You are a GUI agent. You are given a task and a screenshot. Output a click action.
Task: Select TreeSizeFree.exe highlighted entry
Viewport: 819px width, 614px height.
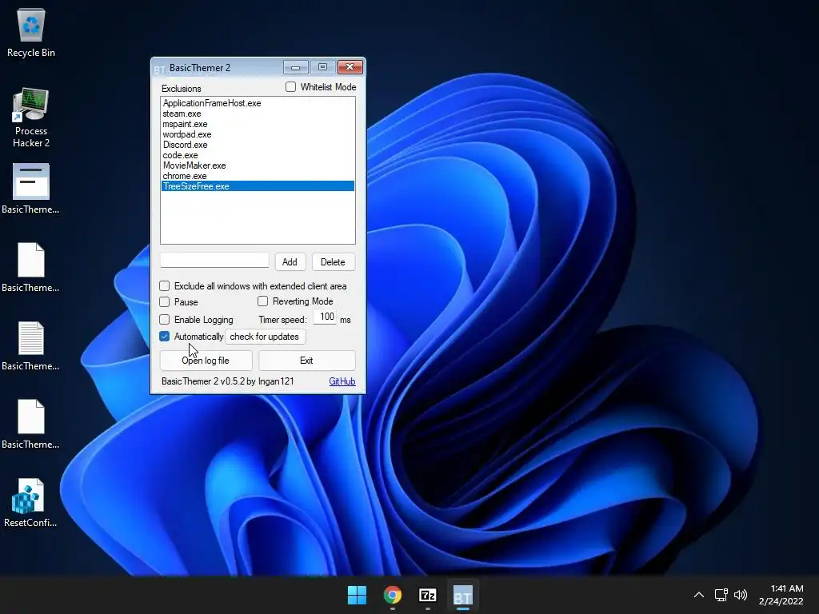click(258, 186)
